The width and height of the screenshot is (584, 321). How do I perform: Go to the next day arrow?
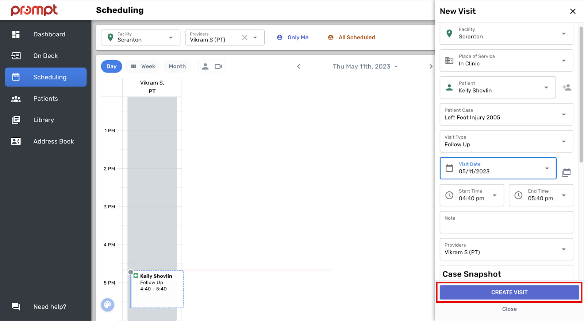tap(431, 66)
